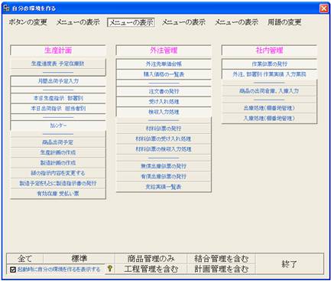The height and width of the screenshot is (281, 331).
Task: Click the 終了 button to exit
Action: (x=290, y=264)
